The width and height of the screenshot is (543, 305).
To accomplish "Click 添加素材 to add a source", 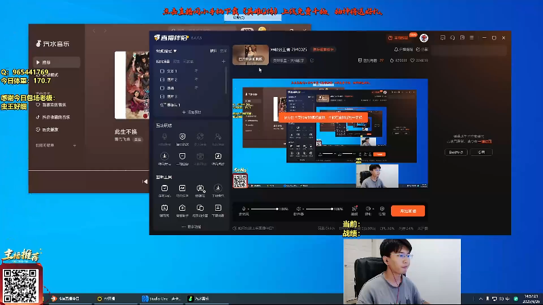I will (191, 113).
